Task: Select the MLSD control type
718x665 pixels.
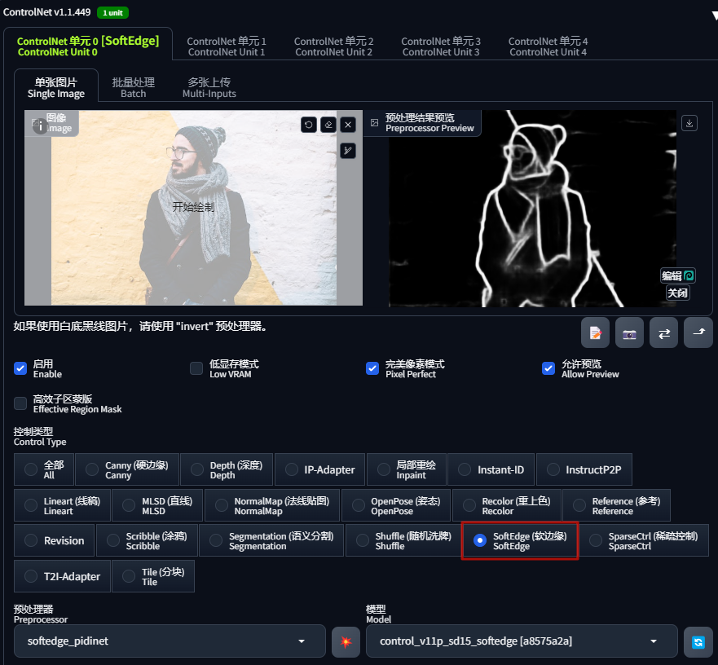Action: 157,505
